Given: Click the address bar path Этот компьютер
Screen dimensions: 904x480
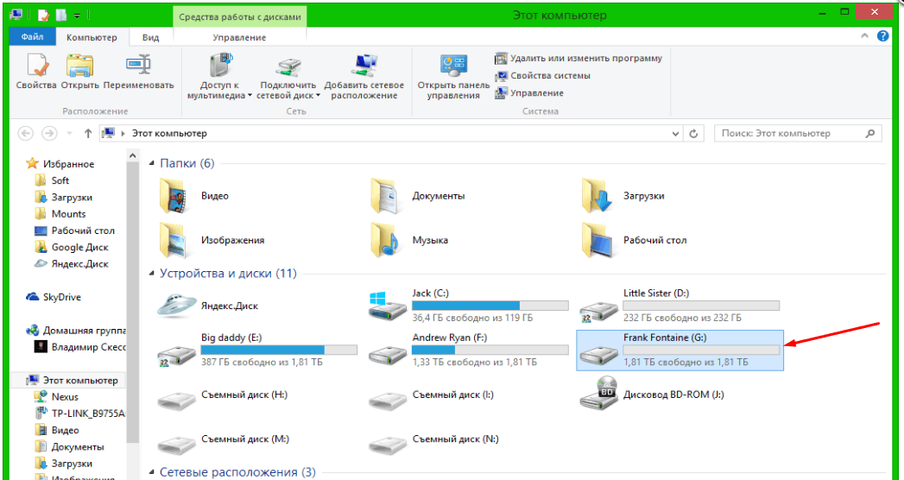Looking at the screenshot, I should 169,133.
